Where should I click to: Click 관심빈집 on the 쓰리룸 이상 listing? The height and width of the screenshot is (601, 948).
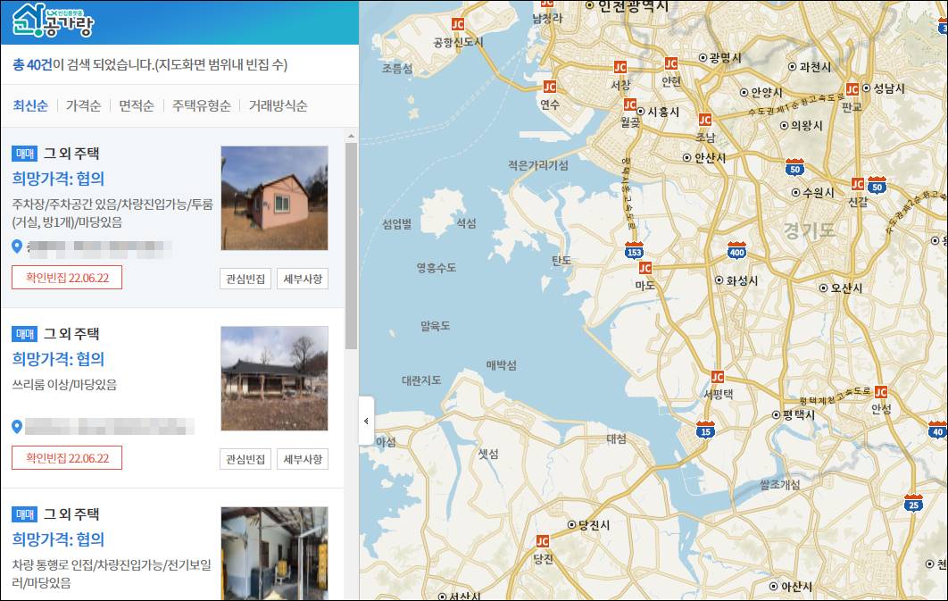(x=245, y=460)
